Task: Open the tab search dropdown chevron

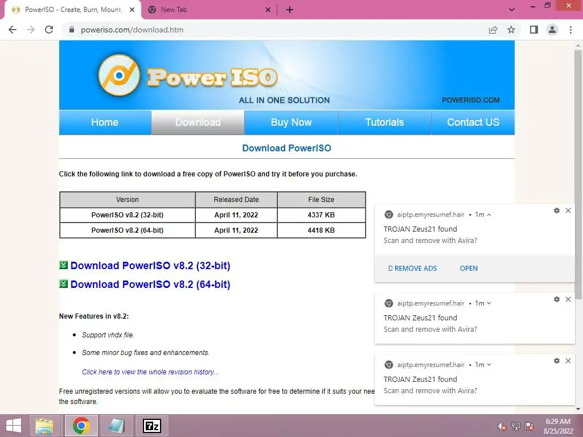Action: 512,10
